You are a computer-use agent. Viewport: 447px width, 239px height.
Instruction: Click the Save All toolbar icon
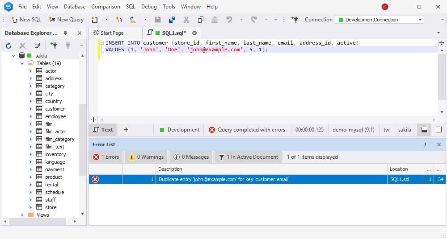(x=172, y=20)
